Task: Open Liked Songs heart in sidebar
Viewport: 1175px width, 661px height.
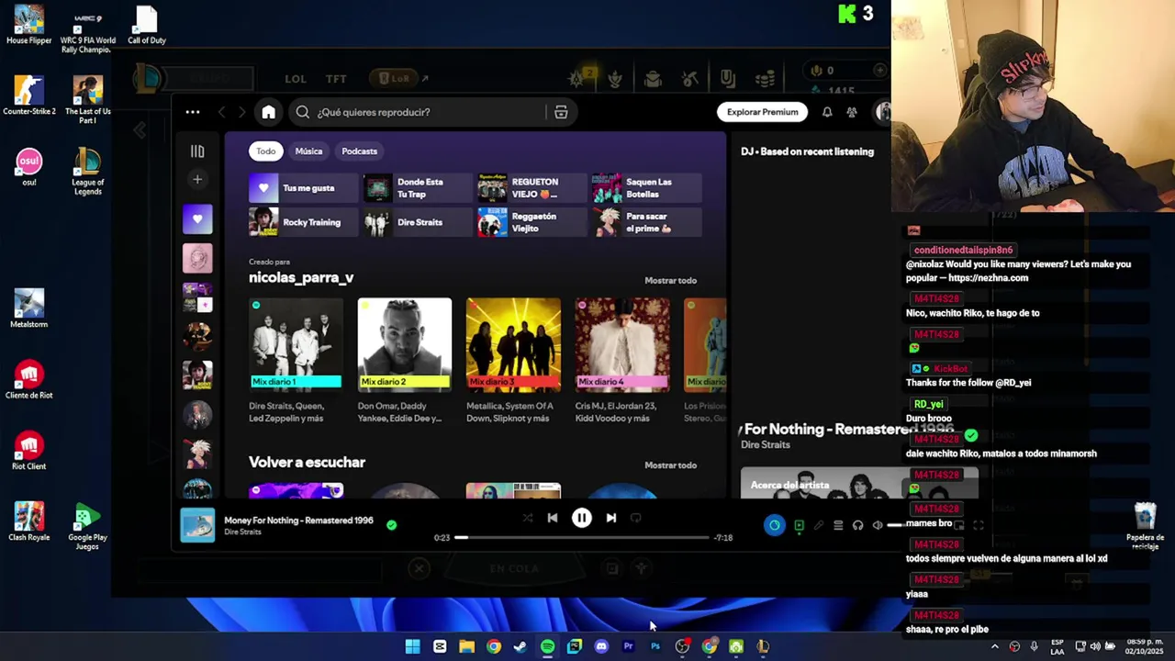Action: tap(197, 218)
